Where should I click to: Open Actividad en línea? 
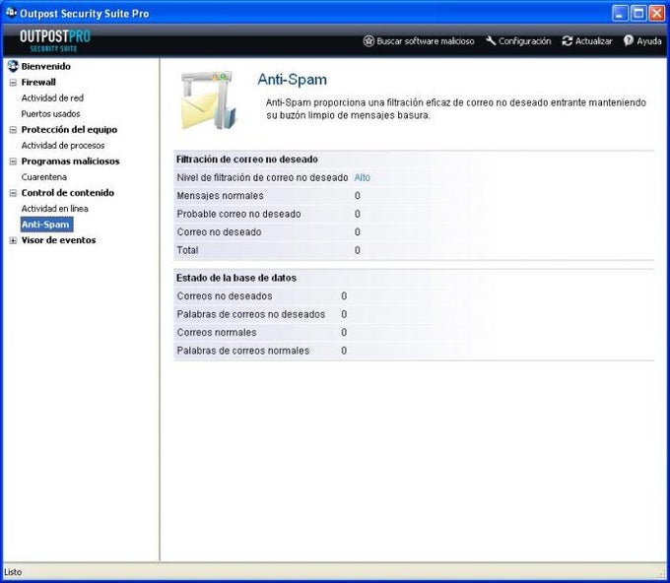(x=55, y=209)
